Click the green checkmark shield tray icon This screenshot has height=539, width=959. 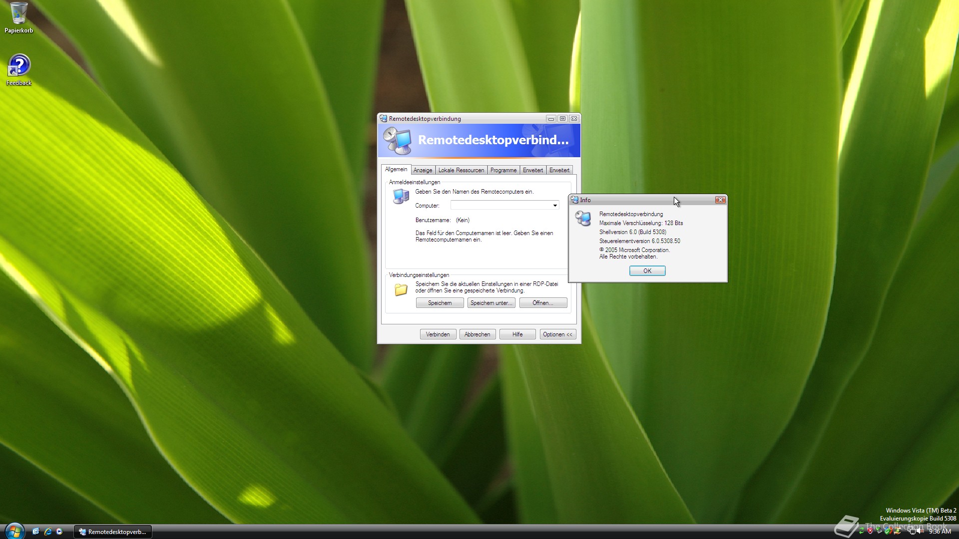pos(887,532)
